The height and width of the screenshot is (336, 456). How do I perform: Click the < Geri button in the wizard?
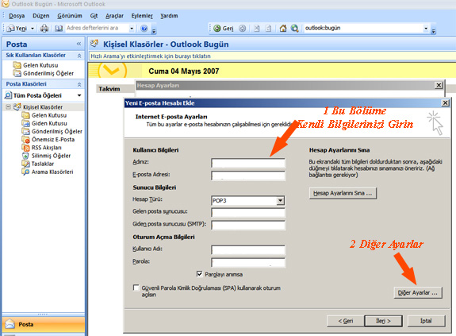346,321
